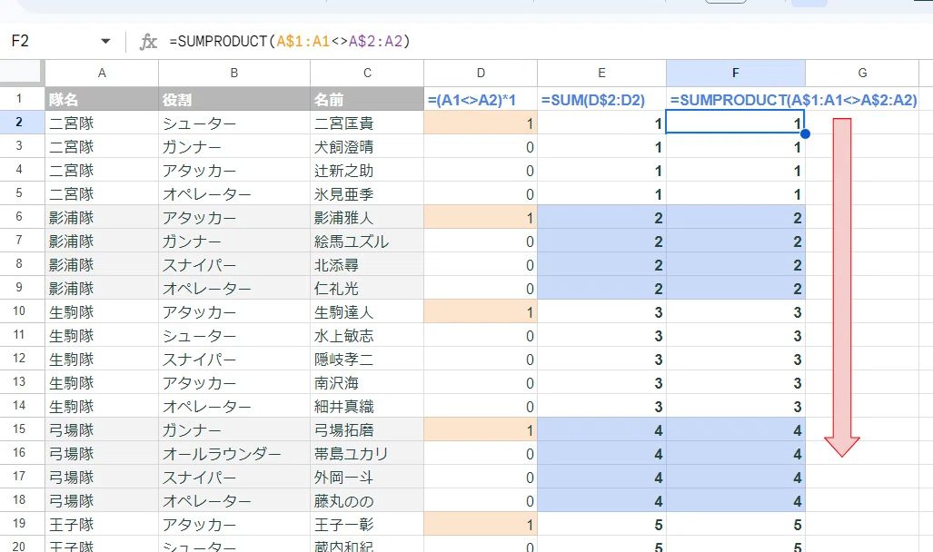933x552 pixels.
Task: Click cell F10 value 3
Action: point(736,312)
